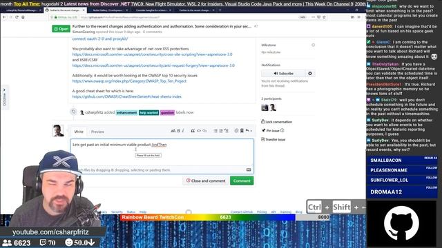Click the Help footer link
The width and height of the screenshot is (442, 248).
[x=143, y=211]
